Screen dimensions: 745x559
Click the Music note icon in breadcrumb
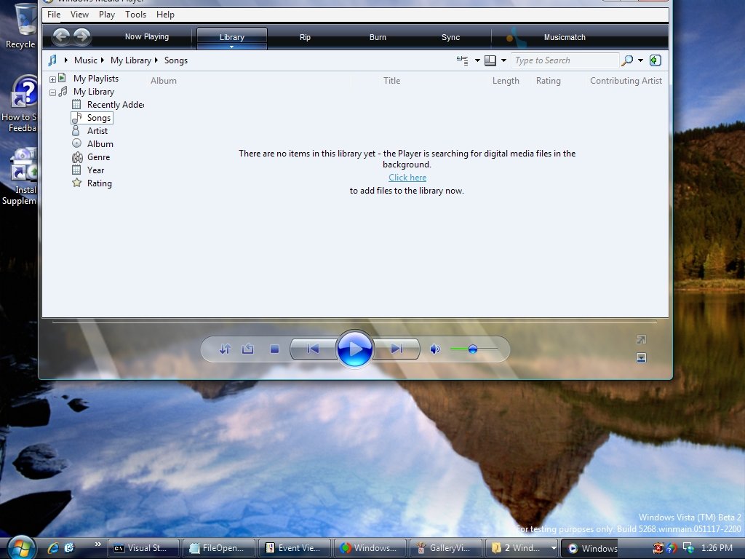click(52, 60)
